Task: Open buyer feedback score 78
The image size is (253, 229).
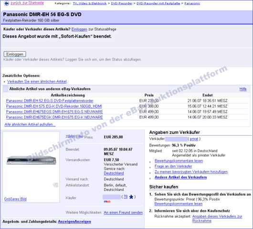Action: click(x=126, y=196)
